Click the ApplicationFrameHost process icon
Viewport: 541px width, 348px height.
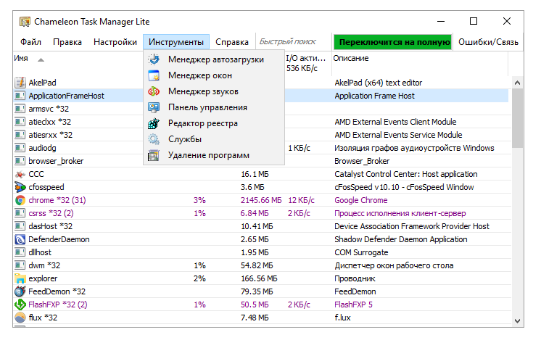tap(20, 96)
